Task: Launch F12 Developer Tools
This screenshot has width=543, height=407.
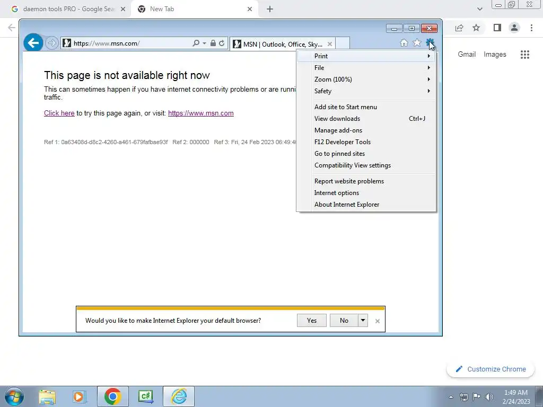Action: (367, 142)
